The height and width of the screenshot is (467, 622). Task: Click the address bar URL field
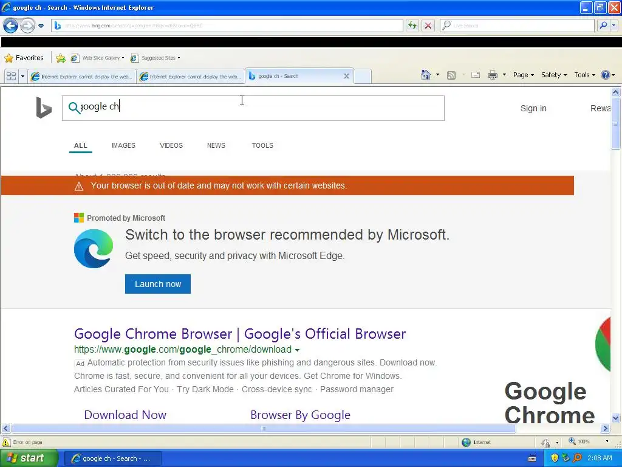pyautogui.click(x=227, y=26)
